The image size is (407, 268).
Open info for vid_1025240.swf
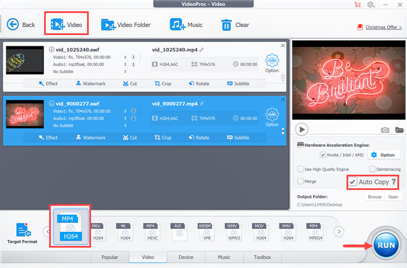tap(51, 49)
